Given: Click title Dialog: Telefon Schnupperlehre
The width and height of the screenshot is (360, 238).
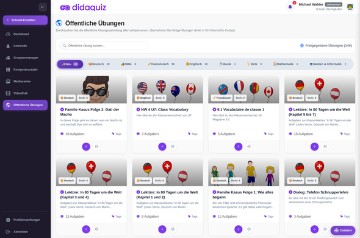Looking at the screenshot, I should point(319,192).
